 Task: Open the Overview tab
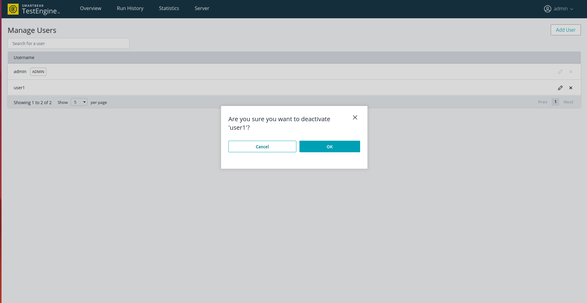91,9
